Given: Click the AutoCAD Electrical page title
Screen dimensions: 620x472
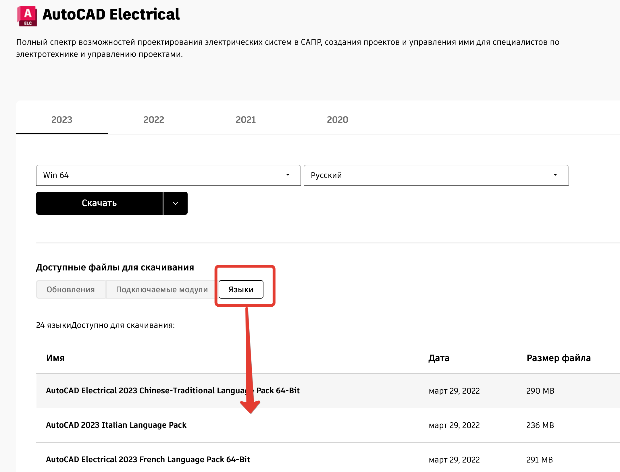Looking at the screenshot, I should click(111, 15).
